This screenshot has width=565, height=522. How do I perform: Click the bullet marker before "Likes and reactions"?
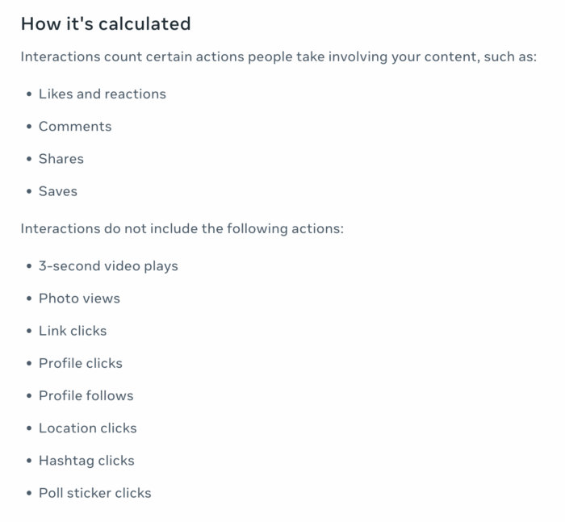pyautogui.click(x=29, y=94)
